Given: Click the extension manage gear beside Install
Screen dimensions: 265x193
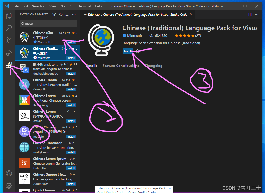Looking at the screenshot, I should click(138, 51).
